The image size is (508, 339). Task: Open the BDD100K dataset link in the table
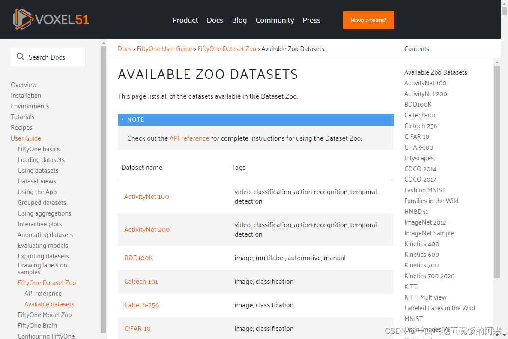[x=139, y=258]
